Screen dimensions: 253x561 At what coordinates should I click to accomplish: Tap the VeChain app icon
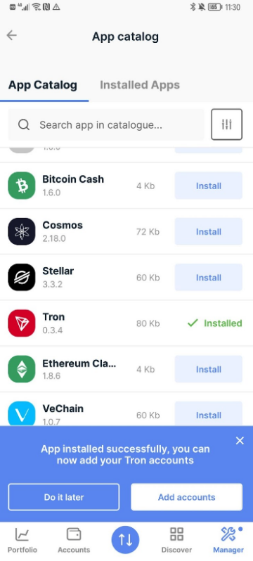point(22,413)
